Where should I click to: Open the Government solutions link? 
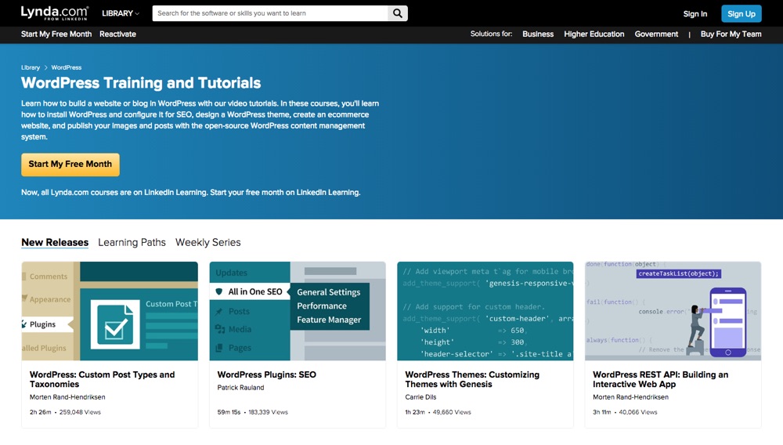tap(656, 34)
